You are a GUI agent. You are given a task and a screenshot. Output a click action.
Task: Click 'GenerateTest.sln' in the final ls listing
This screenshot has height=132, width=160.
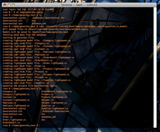pos(12,111)
